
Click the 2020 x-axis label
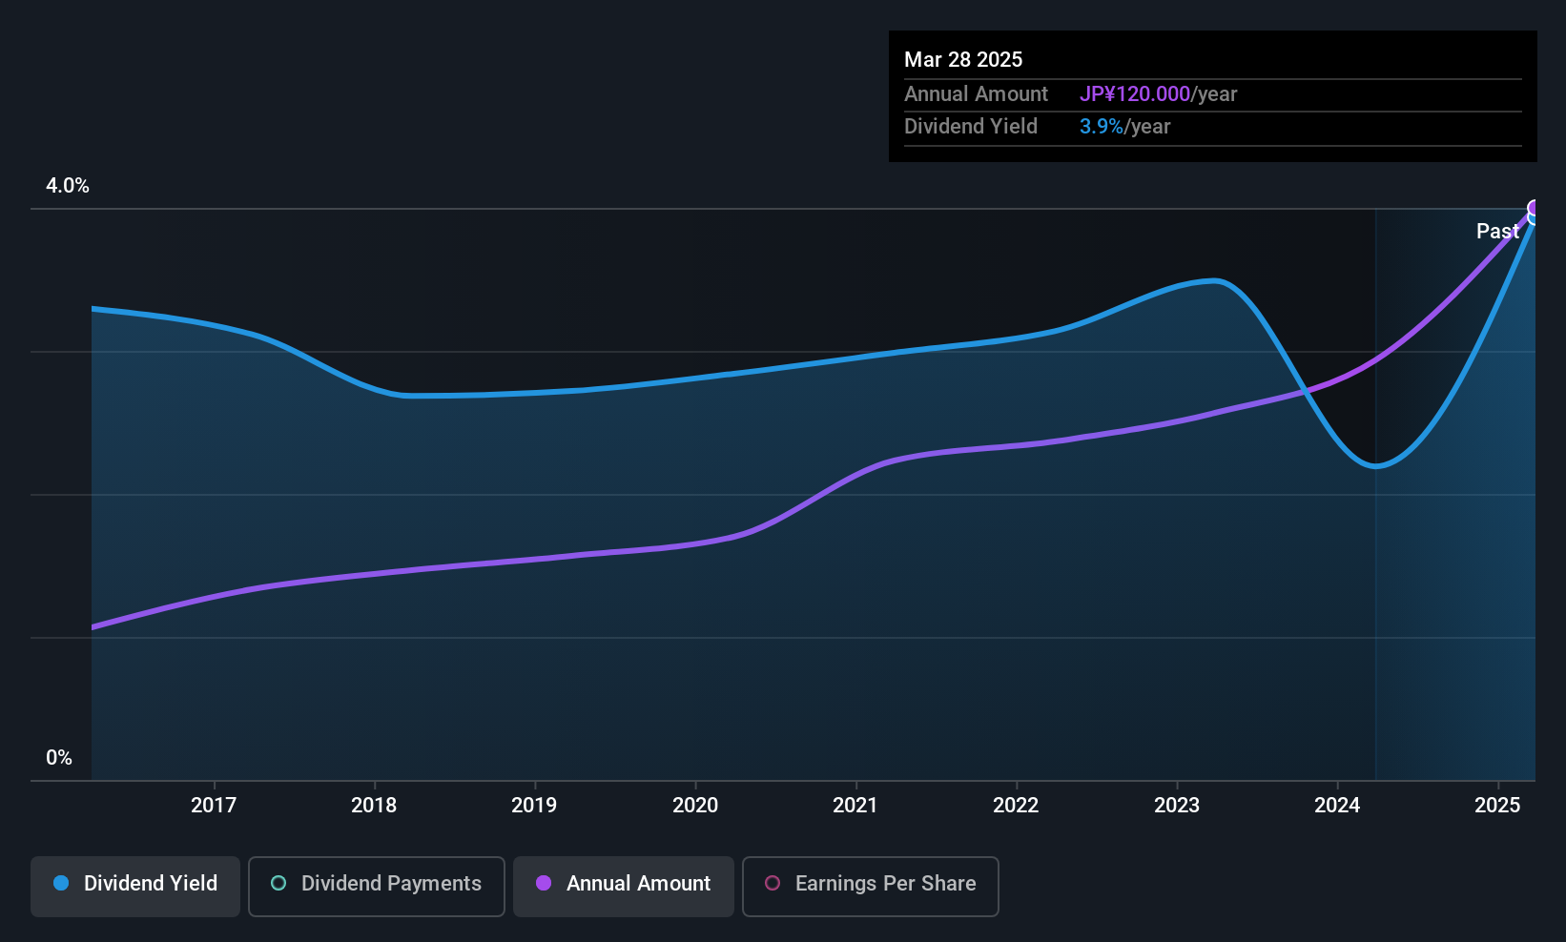coord(695,806)
